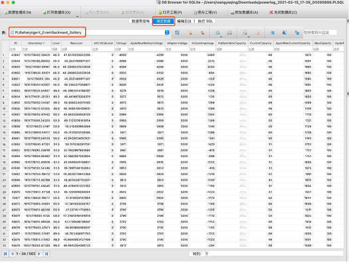349x262 pixels.
Task: Select the timestamp cell 1615778503.394
Action: (x=36, y=79)
